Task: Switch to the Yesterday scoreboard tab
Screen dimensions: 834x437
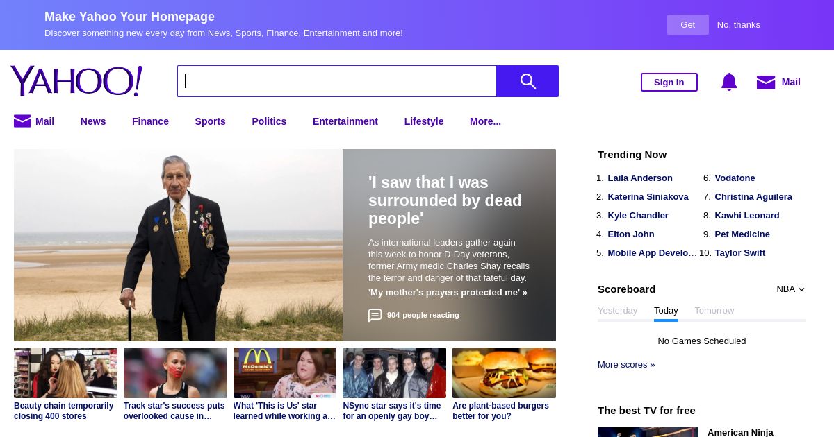Action: 617,311
